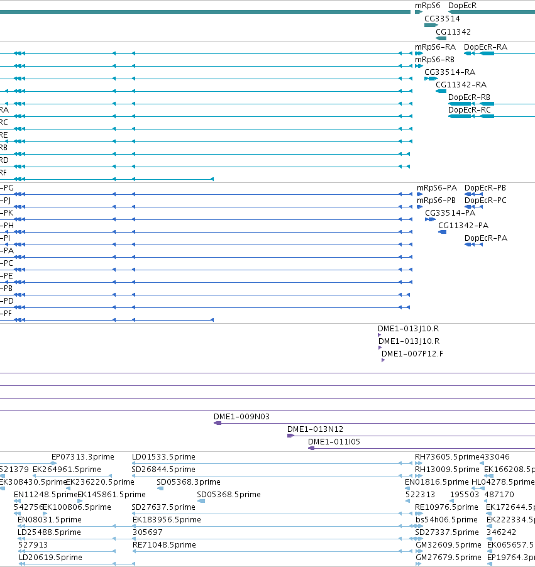Select EST EN08031.5prime
This screenshot has height=567, width=535.
point(67,526)
